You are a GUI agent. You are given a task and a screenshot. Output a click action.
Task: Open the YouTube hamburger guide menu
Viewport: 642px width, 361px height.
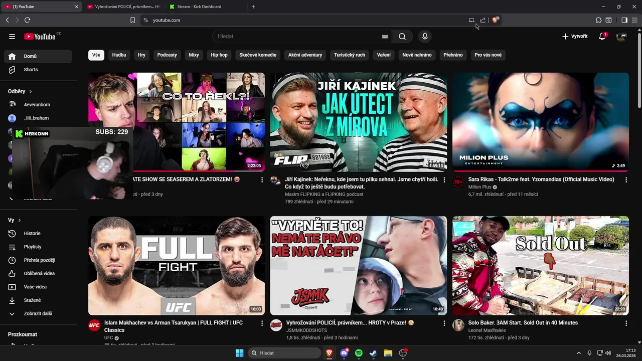12,36
